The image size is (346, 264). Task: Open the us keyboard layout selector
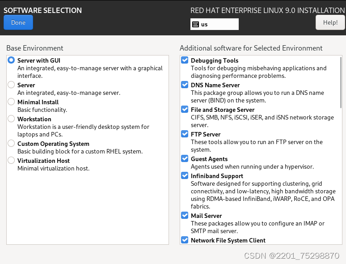point(215,24)
